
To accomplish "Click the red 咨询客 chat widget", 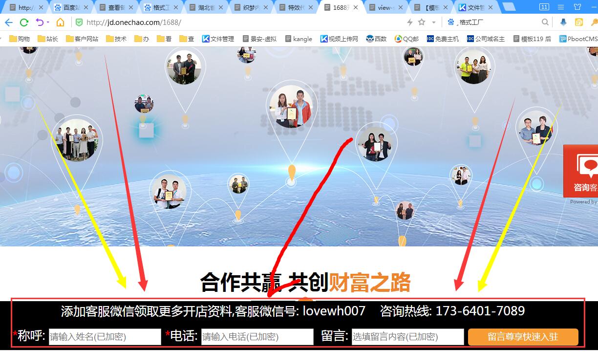I will 581,171.
